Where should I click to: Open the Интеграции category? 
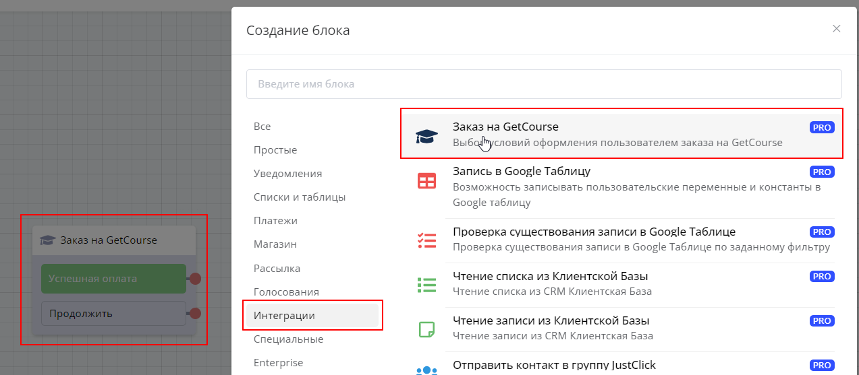[x=284, y=316]
